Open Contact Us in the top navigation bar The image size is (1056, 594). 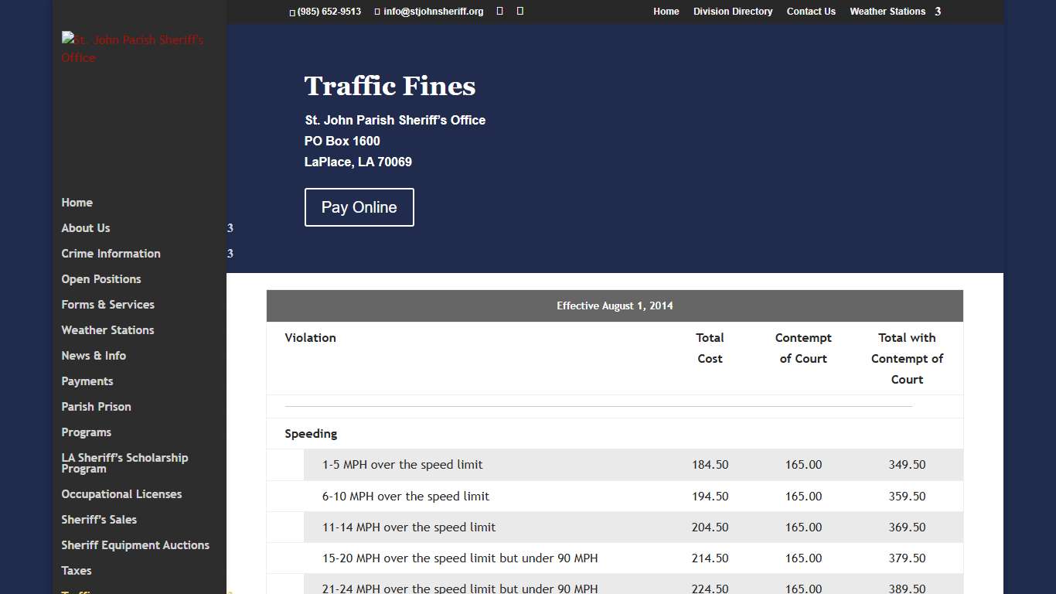click(x=811, y=12)
